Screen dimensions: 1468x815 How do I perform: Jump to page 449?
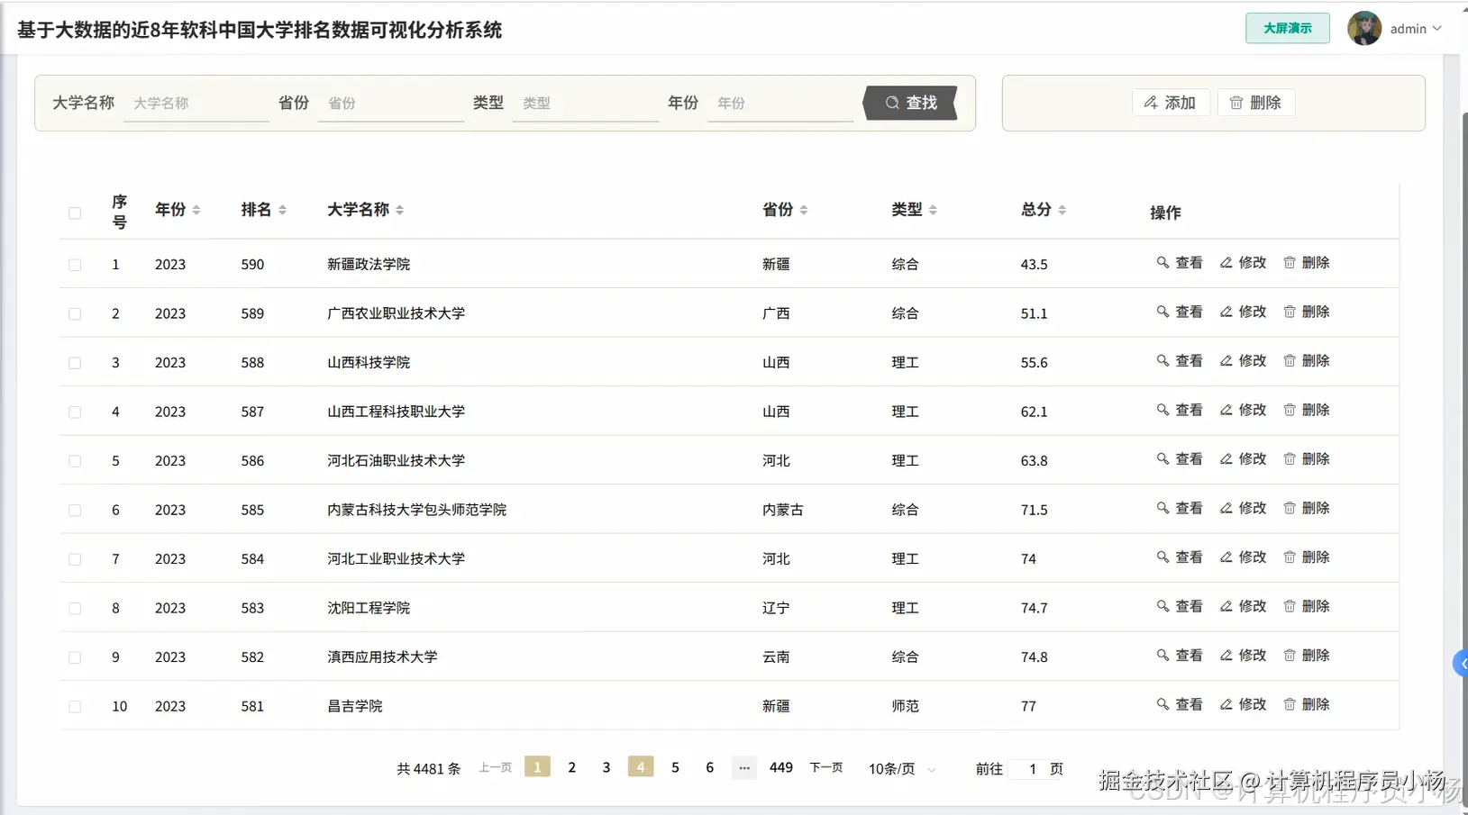point(780,767)
